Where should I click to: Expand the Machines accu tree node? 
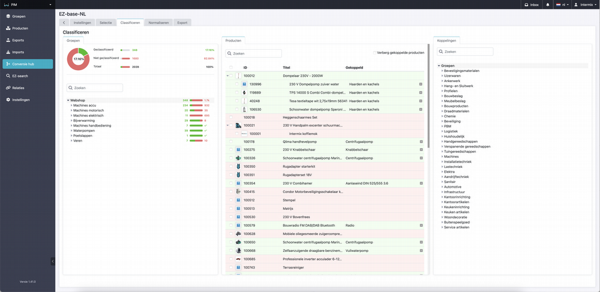point(71,105)
